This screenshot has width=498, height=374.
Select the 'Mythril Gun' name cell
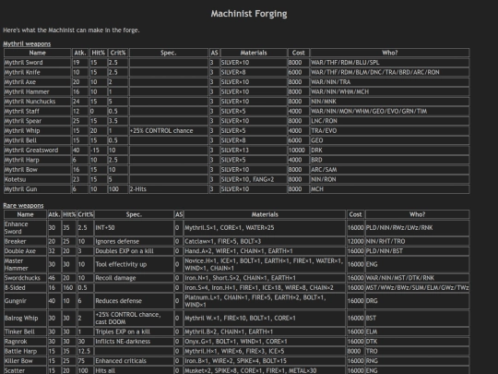38,189
